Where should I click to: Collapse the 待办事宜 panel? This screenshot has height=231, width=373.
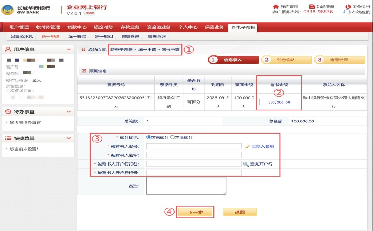(69, 112)
